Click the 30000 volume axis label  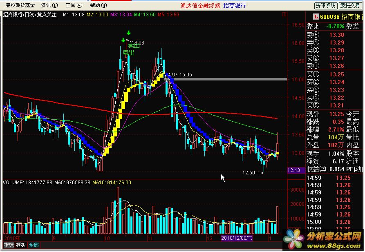click(297, 190)
